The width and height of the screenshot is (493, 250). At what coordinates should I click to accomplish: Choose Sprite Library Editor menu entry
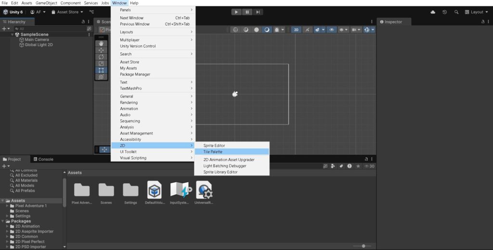(232, 172)
